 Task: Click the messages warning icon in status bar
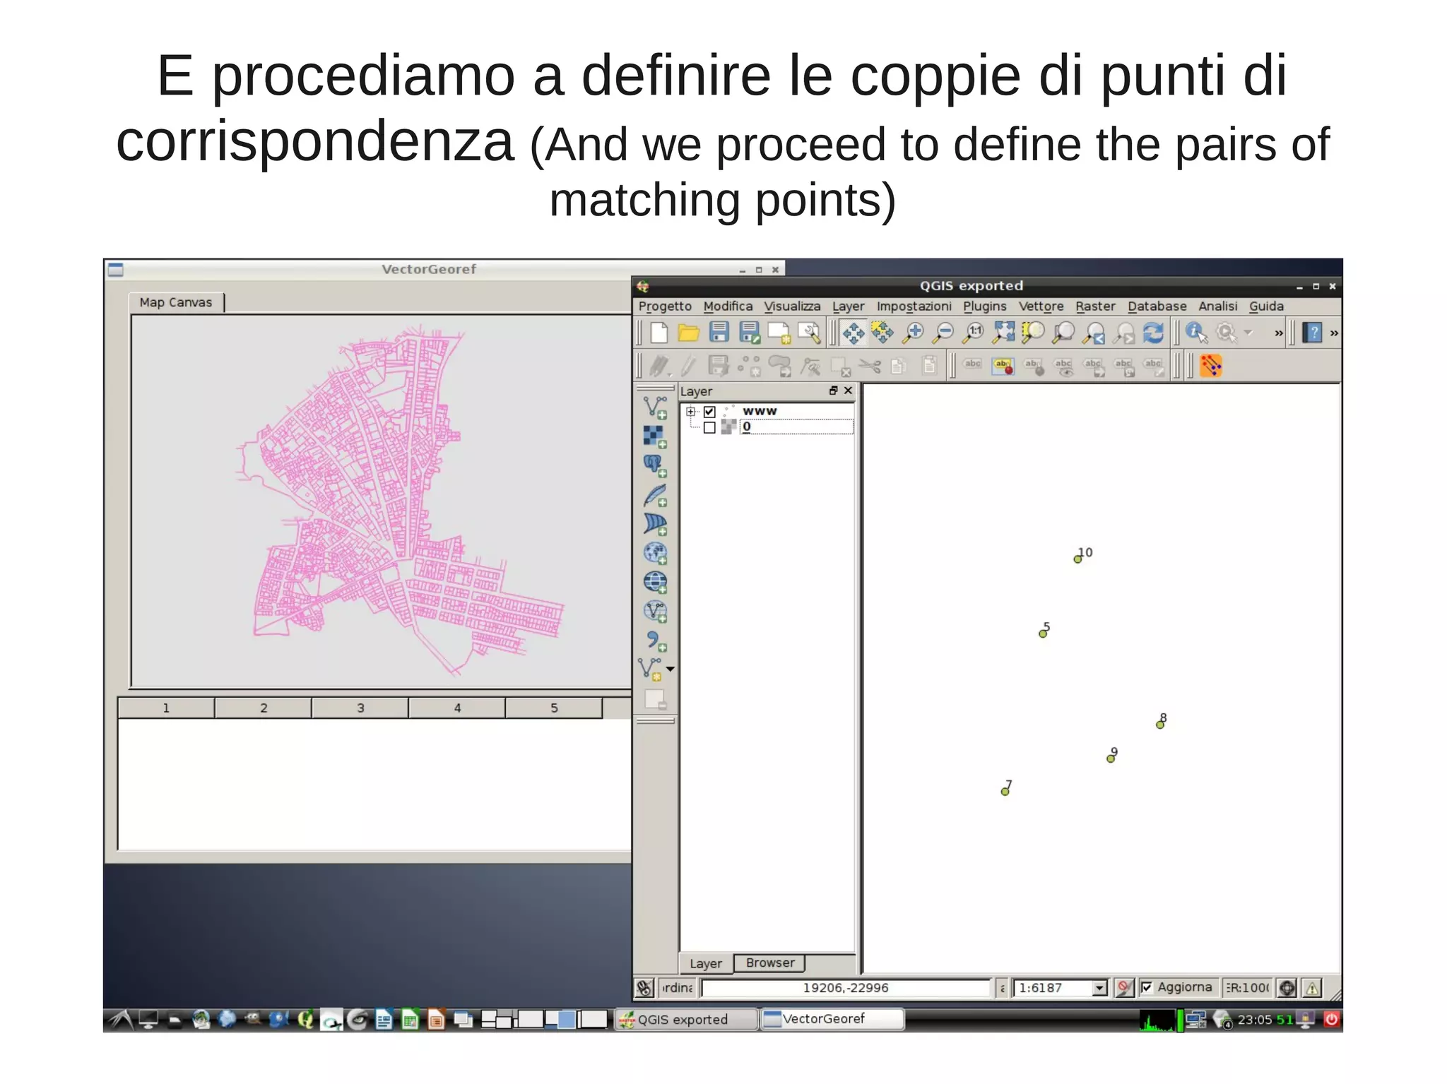tap(1312, 988)
